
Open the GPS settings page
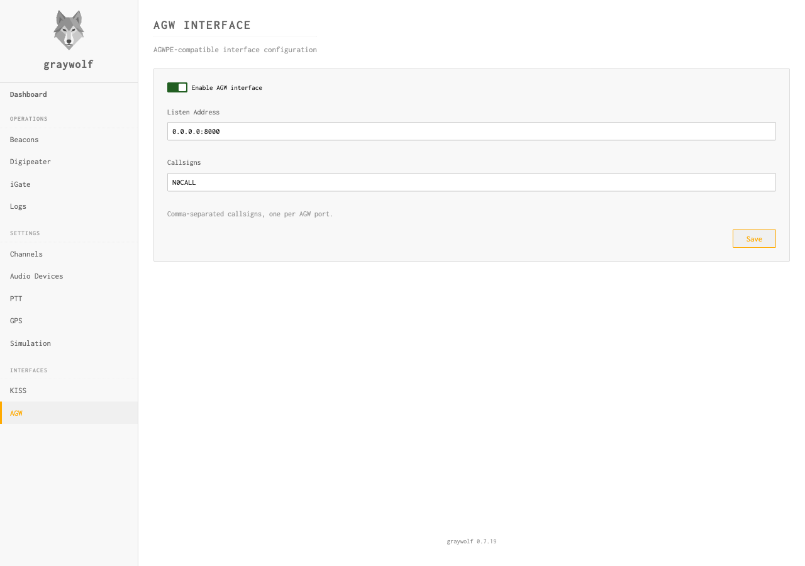[x=16, y=321]
